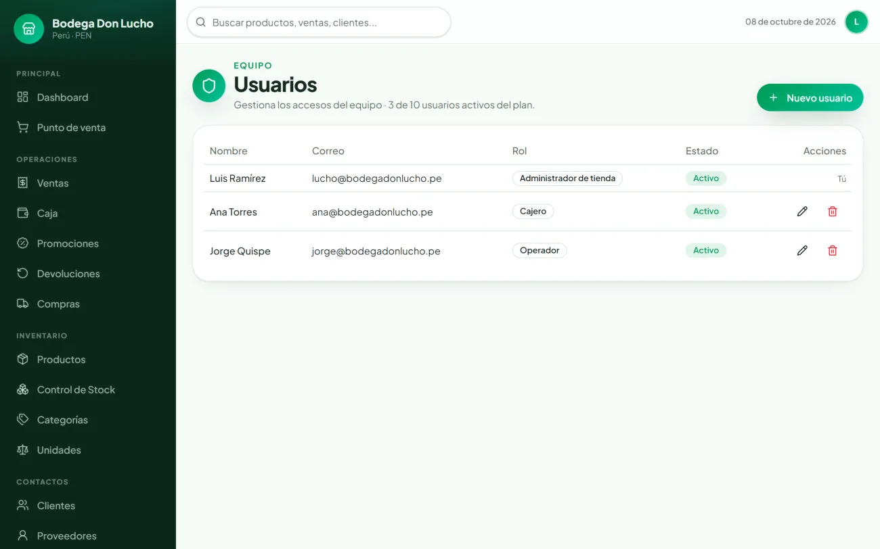Navigate to the Ventas section
880x549 pixels.
(x=88, y=183)
